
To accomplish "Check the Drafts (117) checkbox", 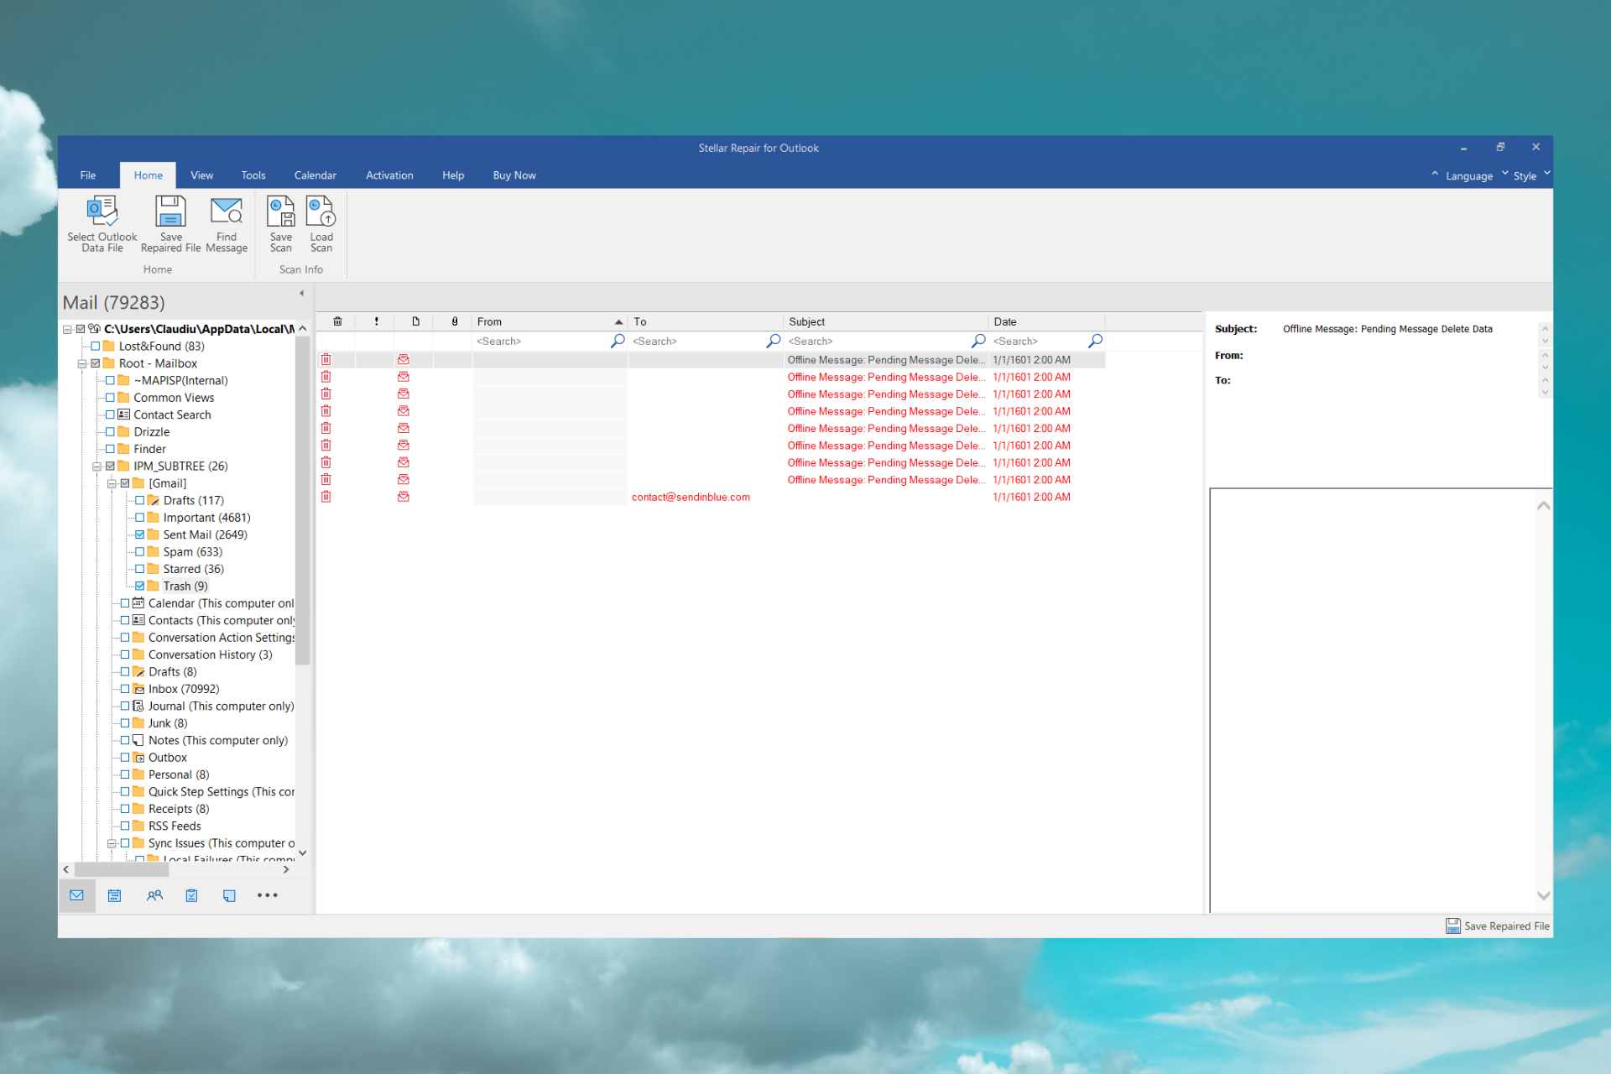I will point(140,500).
